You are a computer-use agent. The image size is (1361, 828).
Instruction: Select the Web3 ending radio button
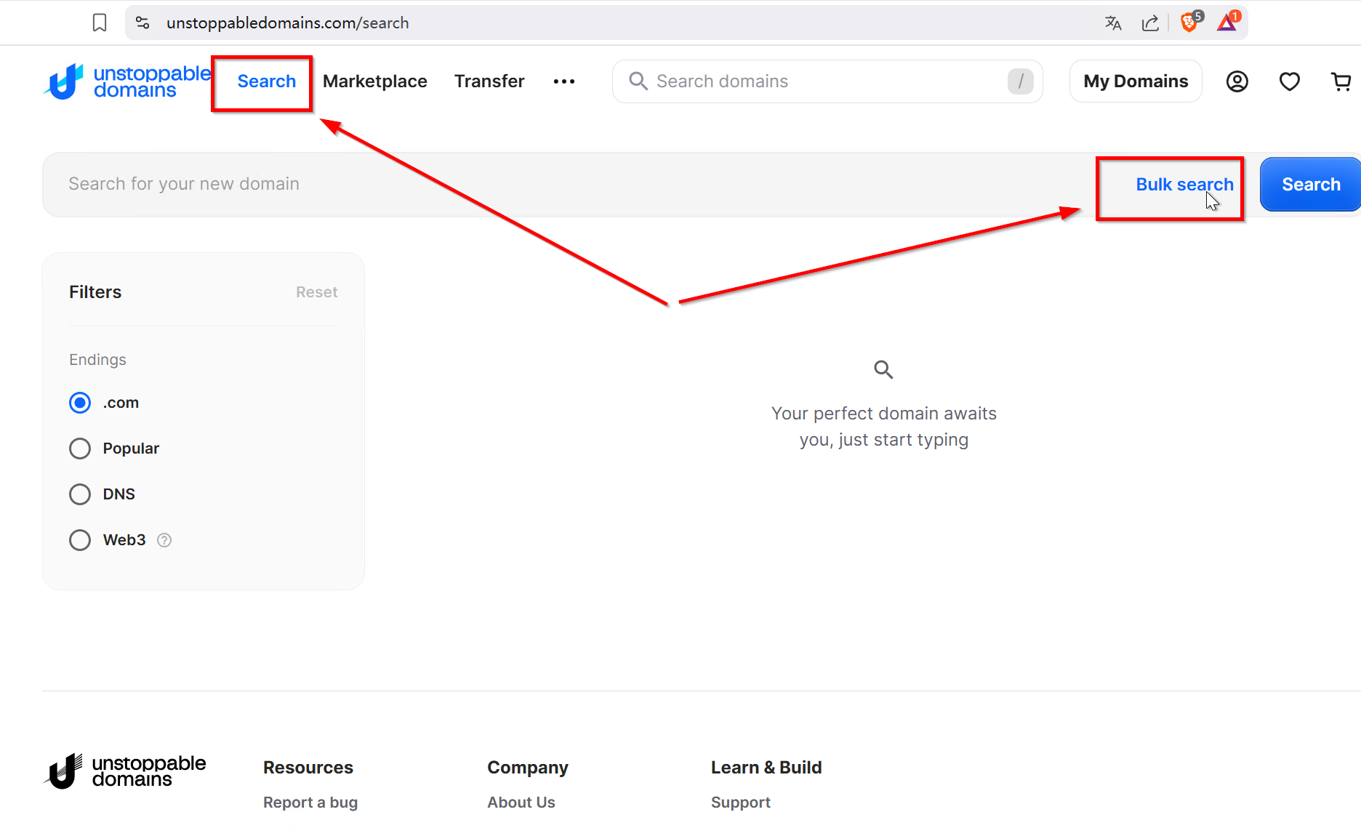tap(80, 540)
